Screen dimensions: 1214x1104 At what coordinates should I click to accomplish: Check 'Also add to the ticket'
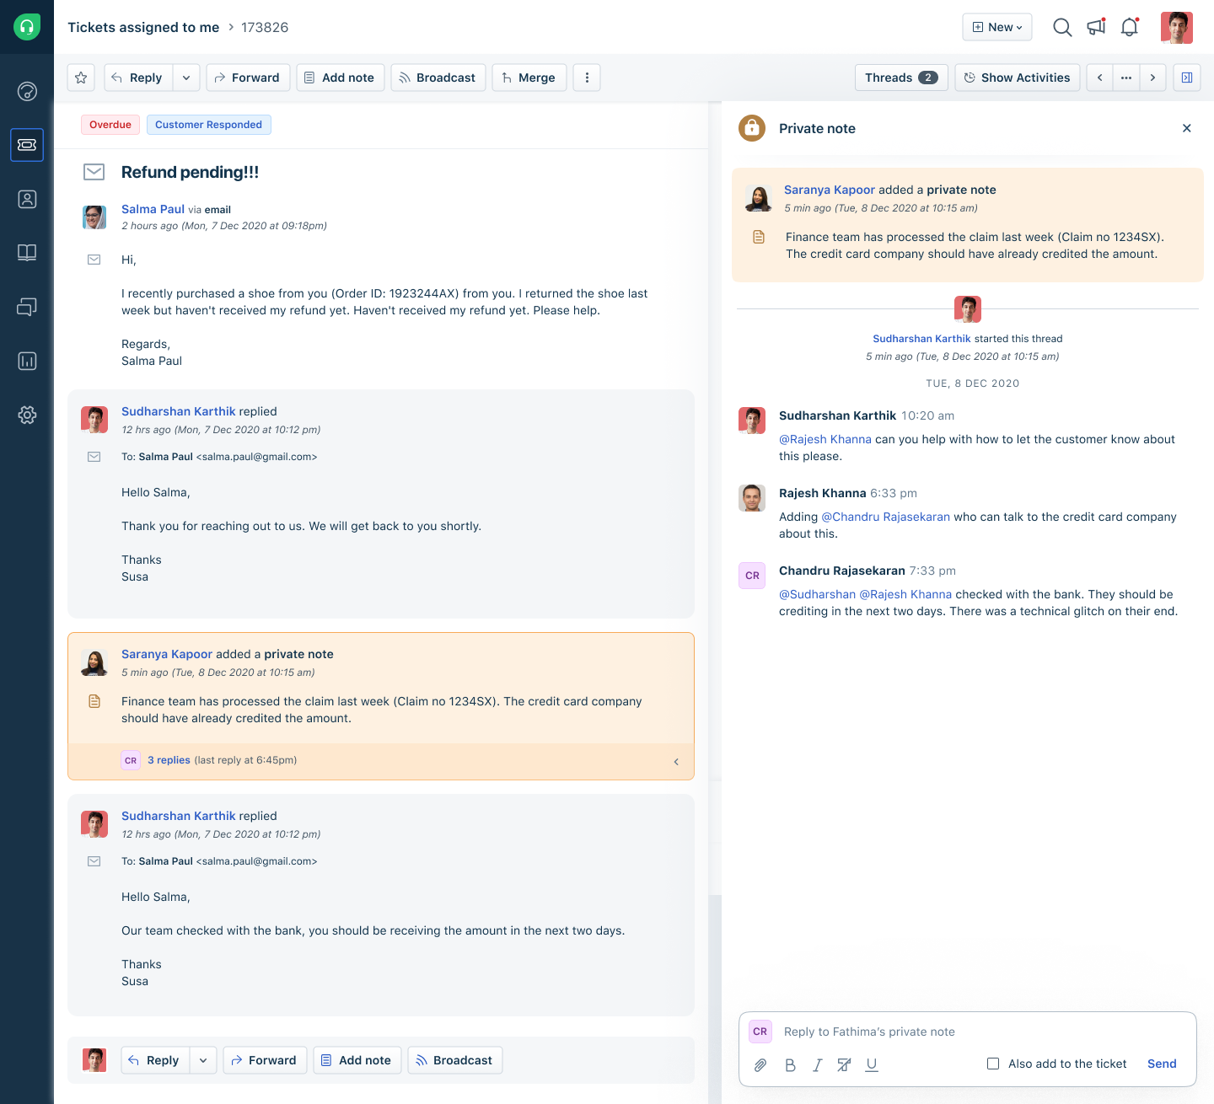(993, 1064)
